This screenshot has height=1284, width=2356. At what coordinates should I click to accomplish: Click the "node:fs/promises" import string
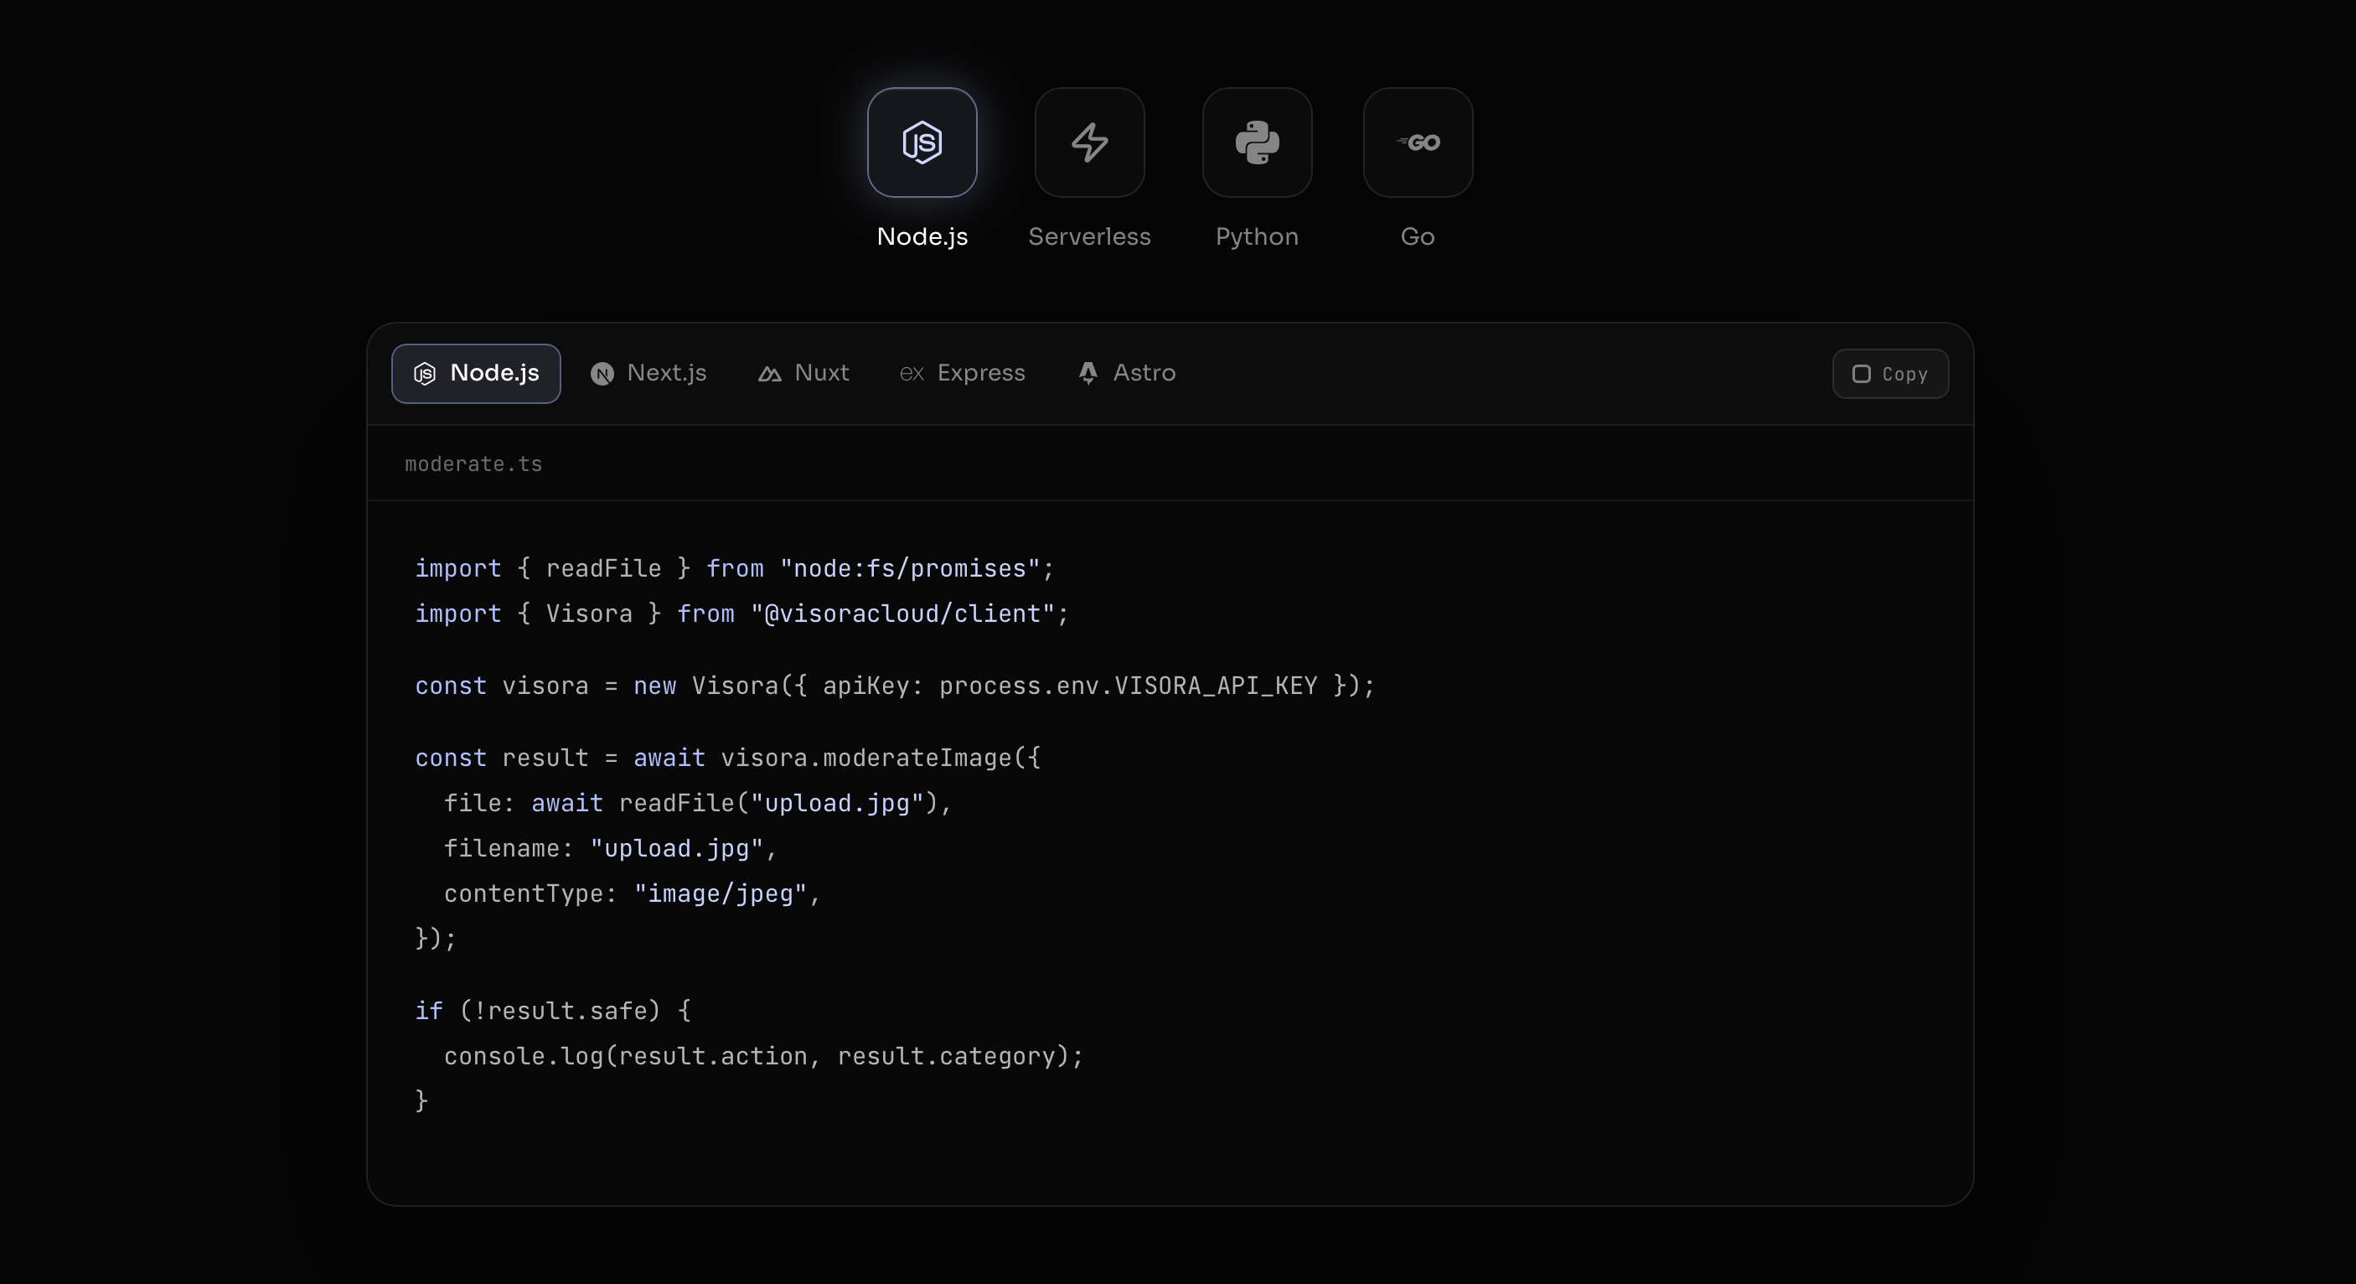coord(910,568)
